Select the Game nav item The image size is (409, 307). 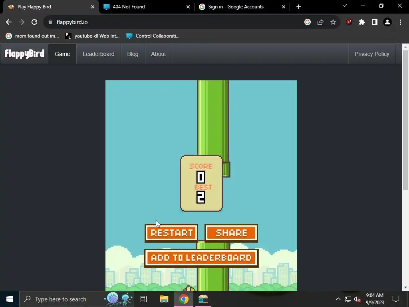tap(62, 54)
